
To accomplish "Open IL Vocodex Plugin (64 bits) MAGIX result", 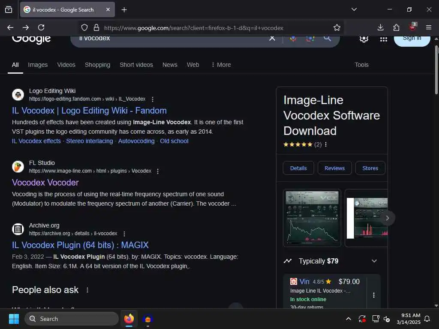I will [80, 245].
